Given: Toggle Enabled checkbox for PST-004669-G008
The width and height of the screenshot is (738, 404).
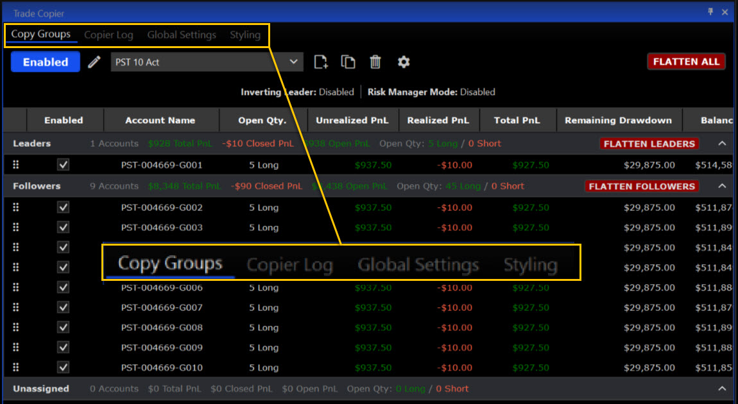Looking at the screenshot, I should [x=63, y=327].
